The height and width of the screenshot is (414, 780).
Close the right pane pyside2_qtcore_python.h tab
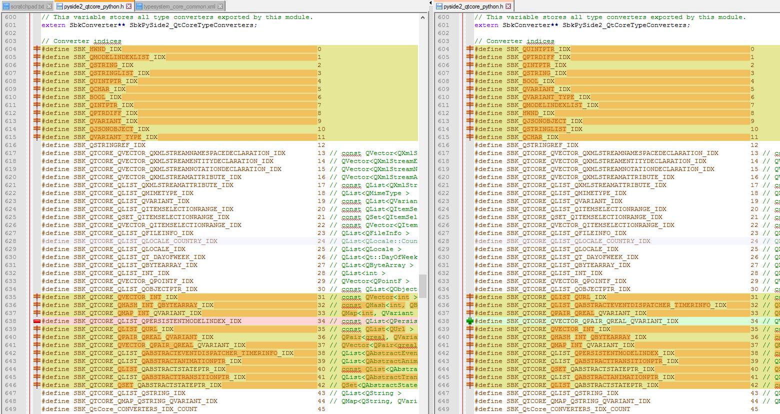pos(508,6)
